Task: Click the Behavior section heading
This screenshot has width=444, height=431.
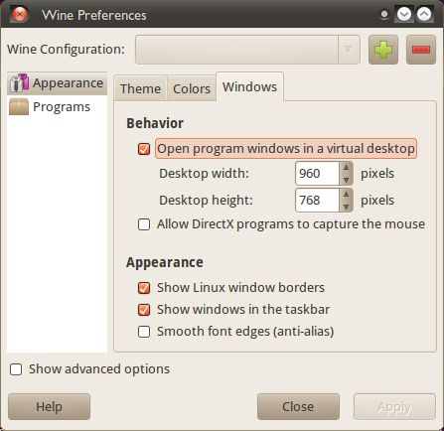Action: [155, 123]
